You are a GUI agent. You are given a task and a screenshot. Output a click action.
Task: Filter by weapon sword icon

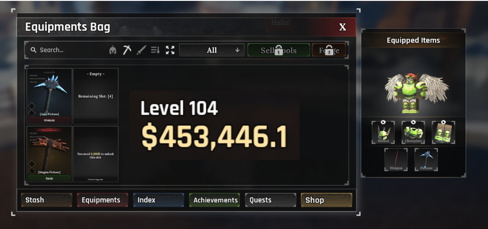pyautogui.click(x=141, y=50)
